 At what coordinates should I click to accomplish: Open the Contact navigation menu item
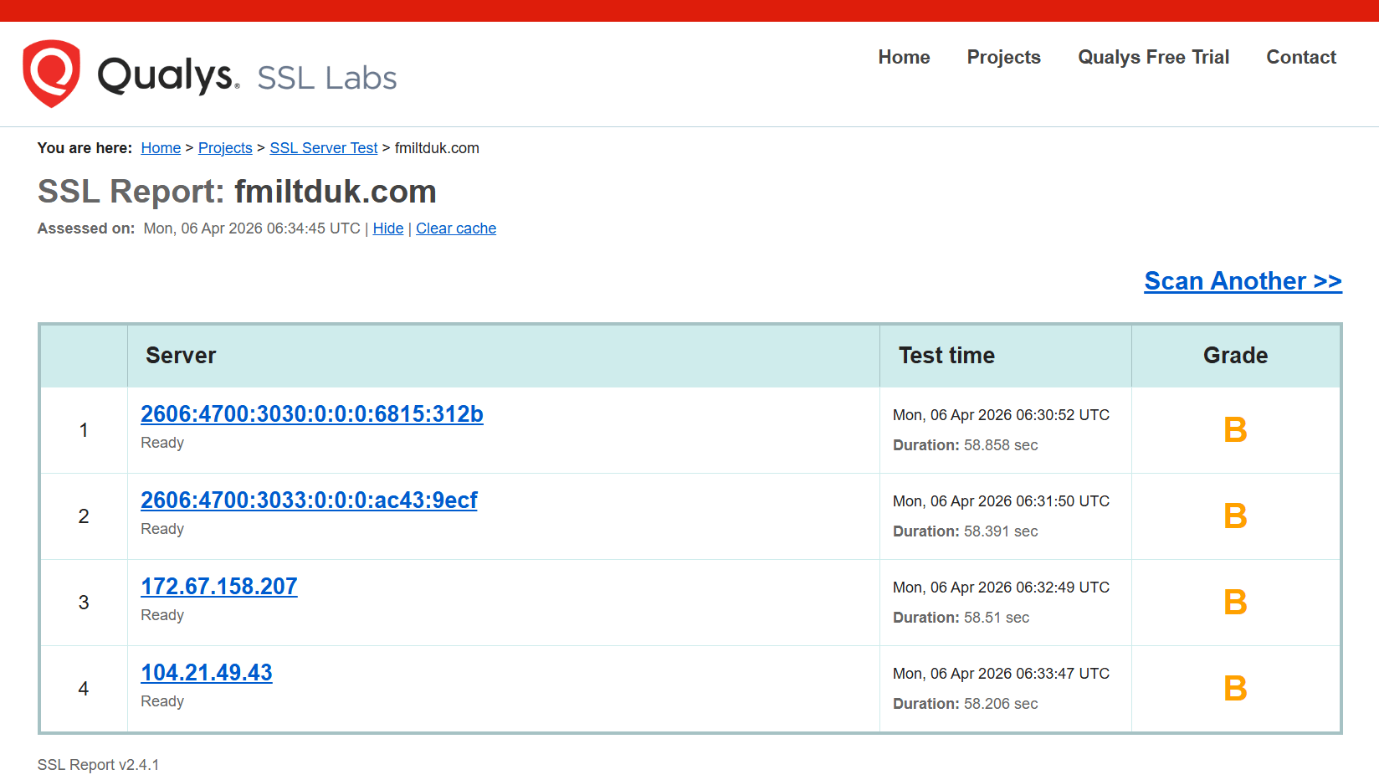click(x=1301, y=57)
